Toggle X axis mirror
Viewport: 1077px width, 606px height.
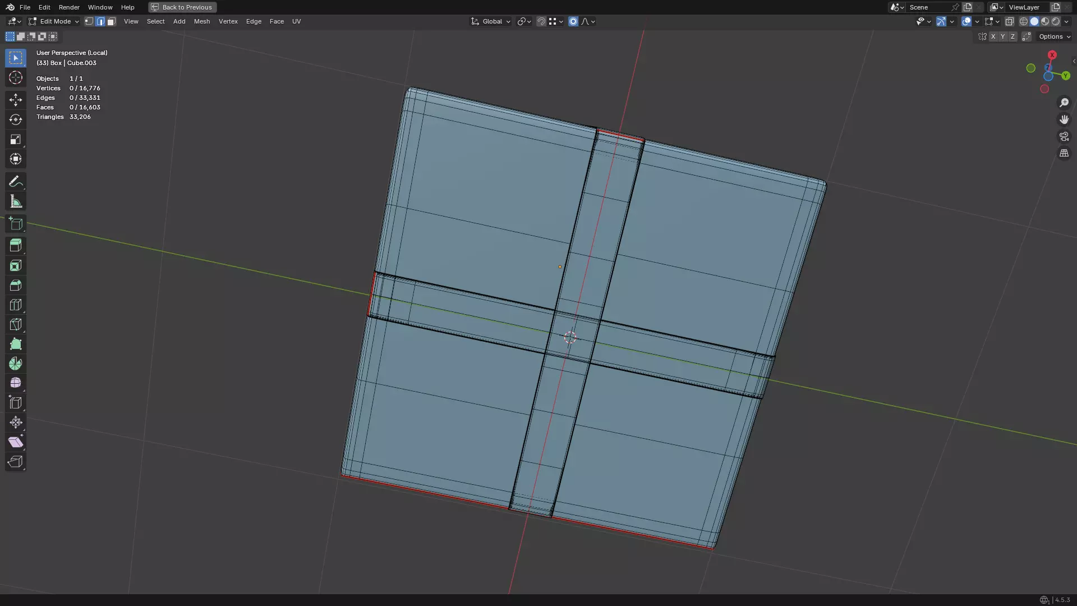[x=993, y=36]
